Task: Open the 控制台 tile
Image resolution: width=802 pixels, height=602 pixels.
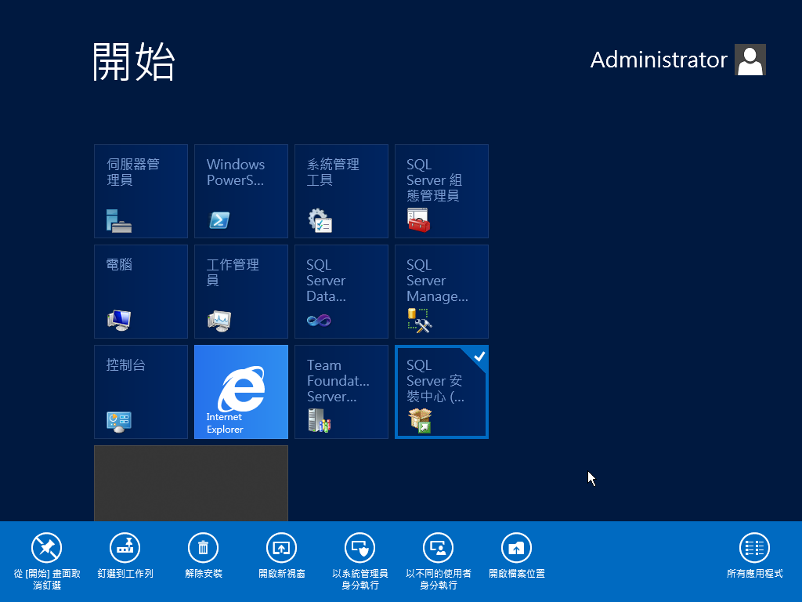Action: point(141,392)
